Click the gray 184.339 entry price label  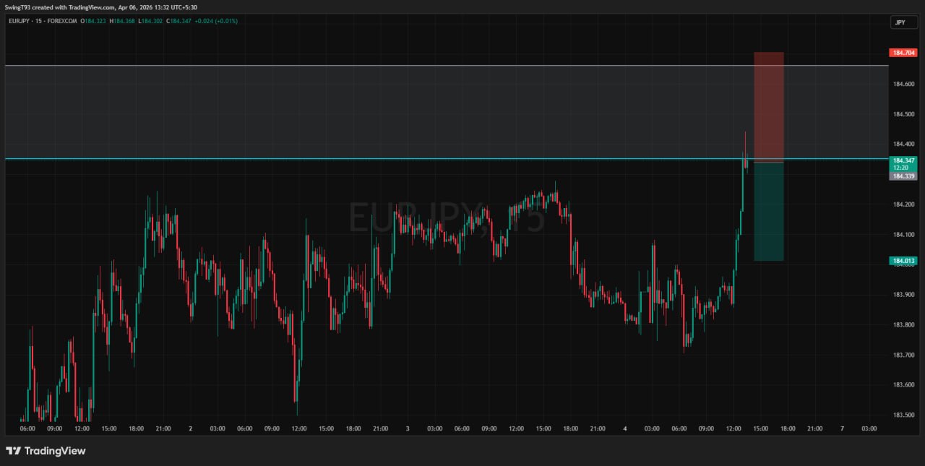tap(903, 176)
